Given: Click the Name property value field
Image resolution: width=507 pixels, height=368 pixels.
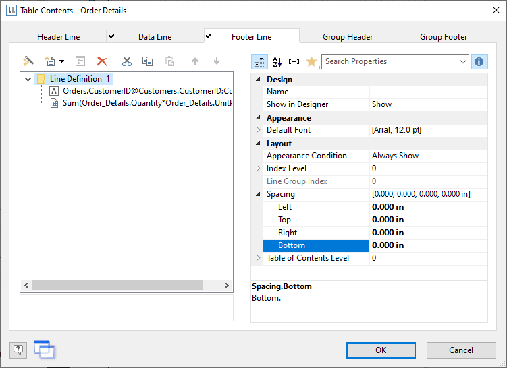Looking at the screenshot, I should pyautogui.click(x=429, y=92).
